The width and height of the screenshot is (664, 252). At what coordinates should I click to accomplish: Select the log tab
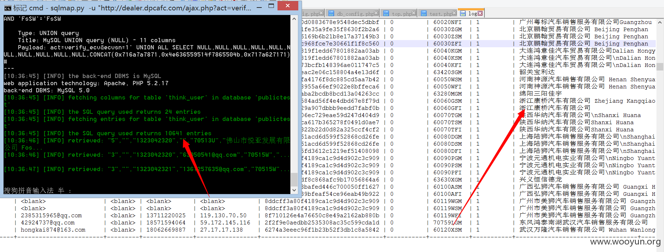point(471,14)
